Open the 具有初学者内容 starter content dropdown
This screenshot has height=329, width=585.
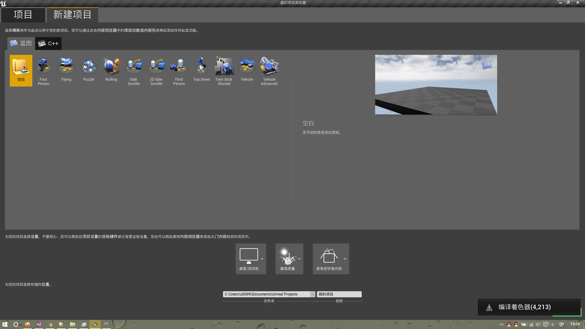click(x=331, y=259)
